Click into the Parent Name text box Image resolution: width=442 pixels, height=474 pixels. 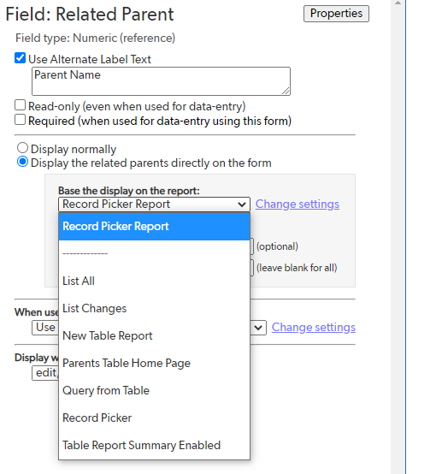point(161,81)
